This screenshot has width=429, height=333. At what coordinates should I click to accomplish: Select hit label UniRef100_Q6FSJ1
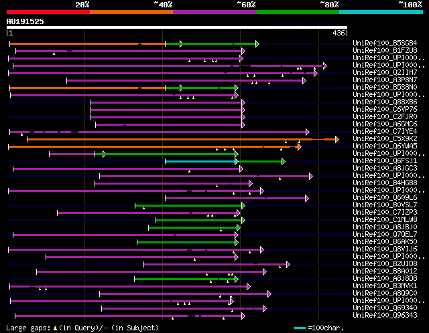click(385, 161)
